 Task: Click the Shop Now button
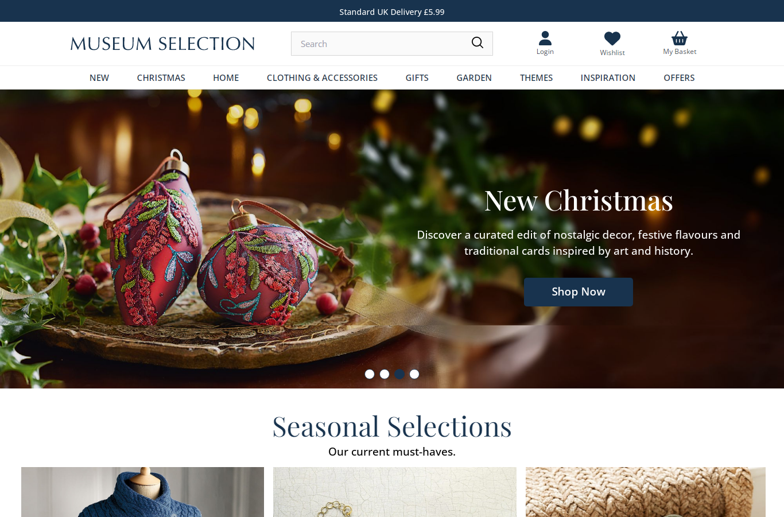(579, 292)
